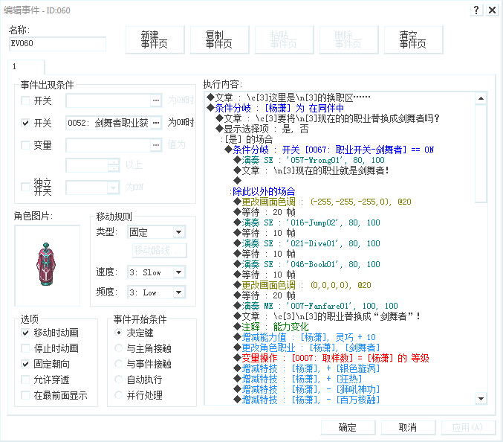Viewport: 503px width, 442px height.
Task: Select command 增减能力值 [杨潇], 灵巧 + 10
Action: pyautogui.click(x=305, y=337)
